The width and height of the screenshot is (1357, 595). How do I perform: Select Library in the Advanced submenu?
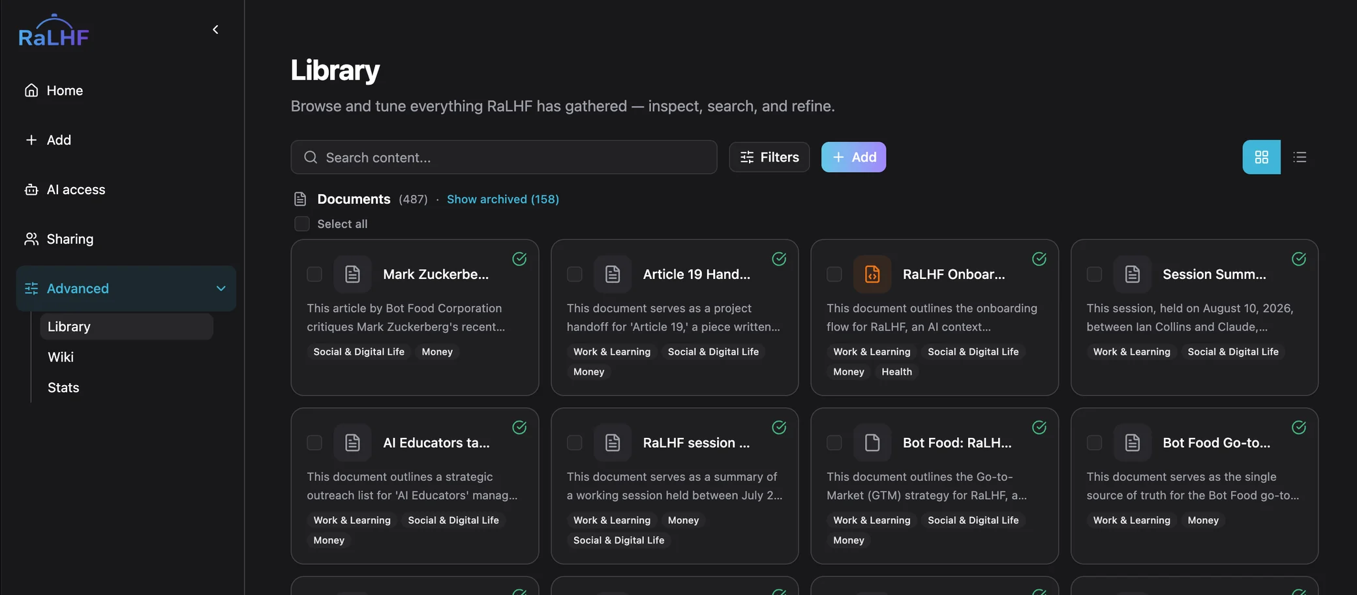coord(127,327)
